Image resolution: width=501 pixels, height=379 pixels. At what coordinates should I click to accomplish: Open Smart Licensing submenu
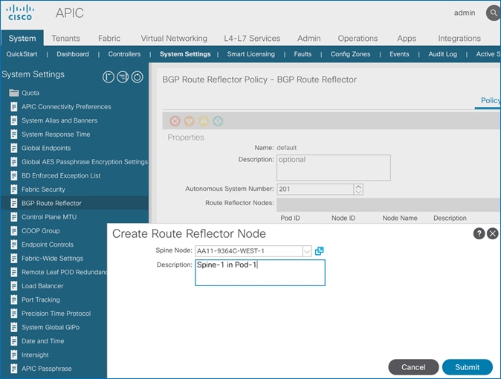[250, 54]
